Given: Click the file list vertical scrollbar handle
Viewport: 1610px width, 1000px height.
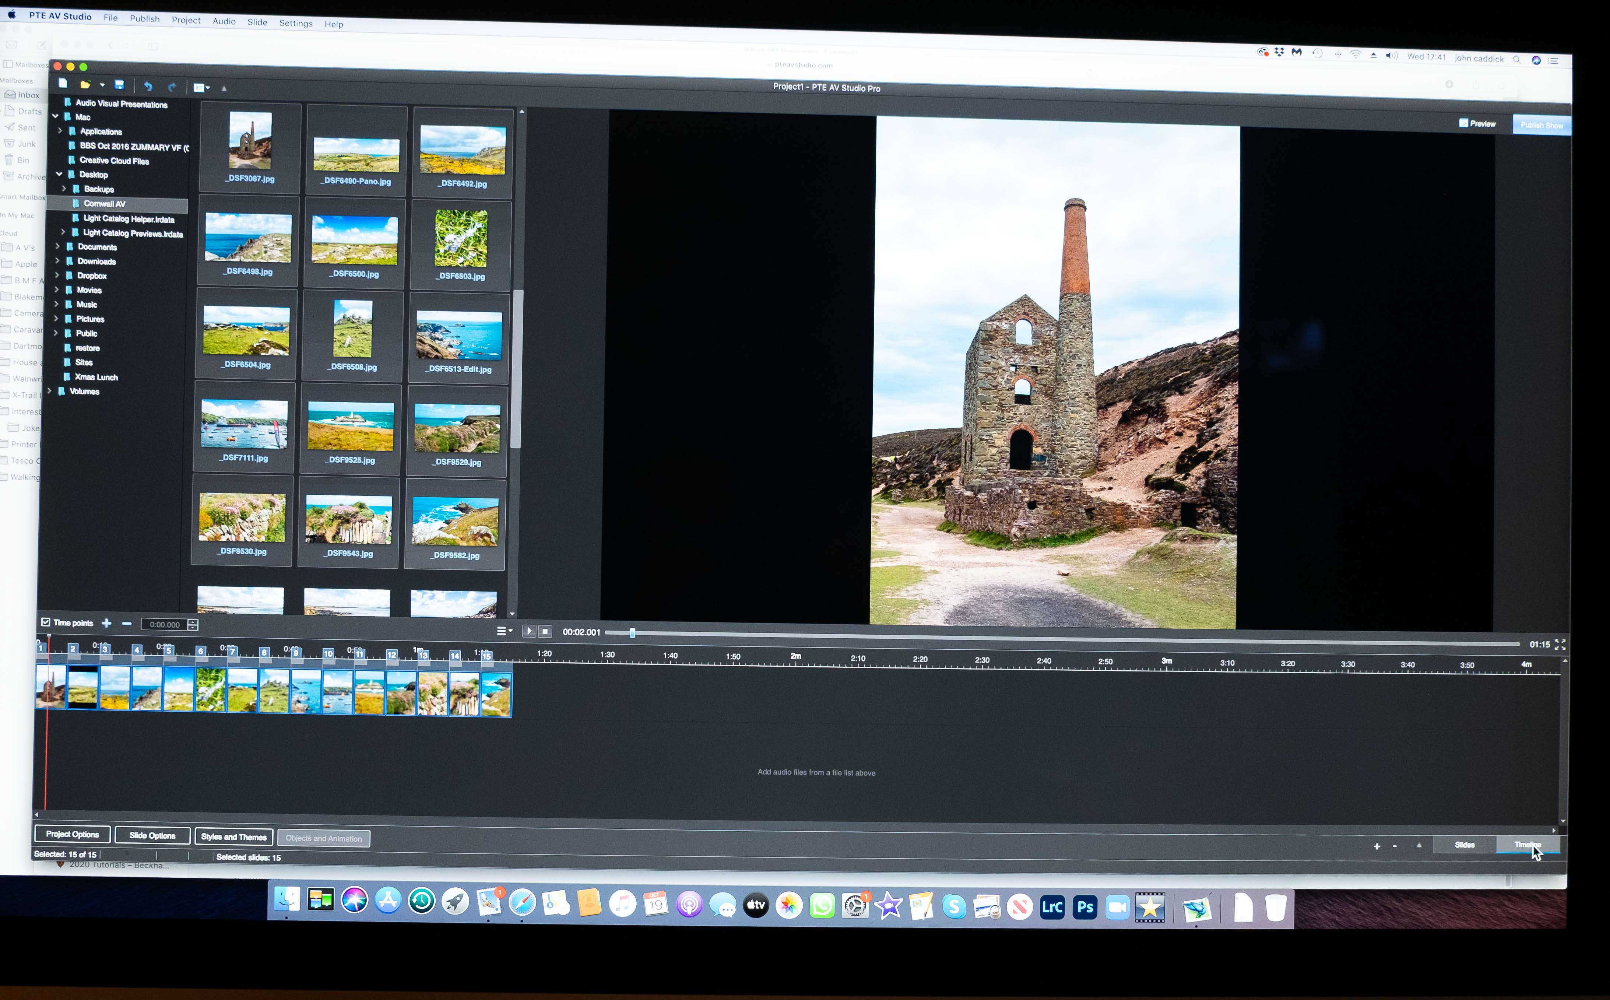Looking at the screenshot, I should [x=516, y=369].
